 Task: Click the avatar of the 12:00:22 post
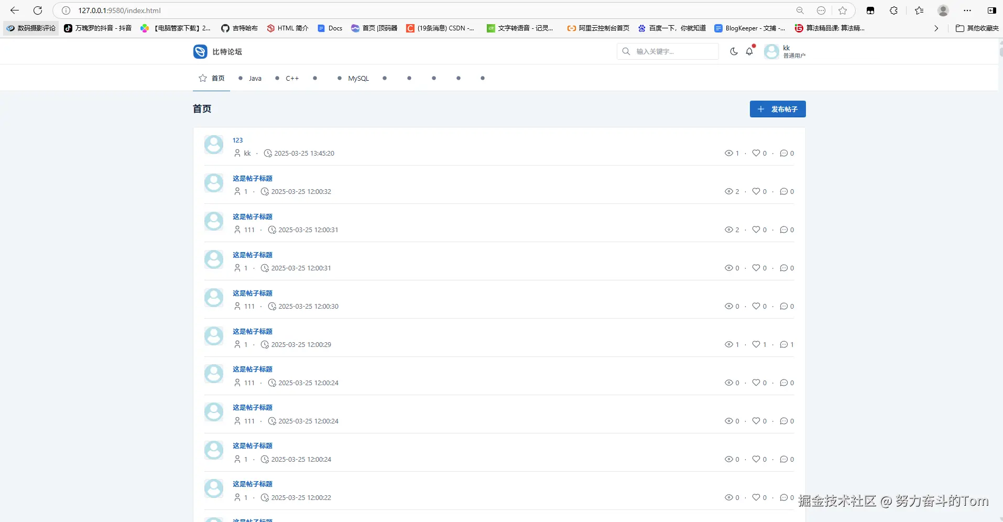coord(214,488)
